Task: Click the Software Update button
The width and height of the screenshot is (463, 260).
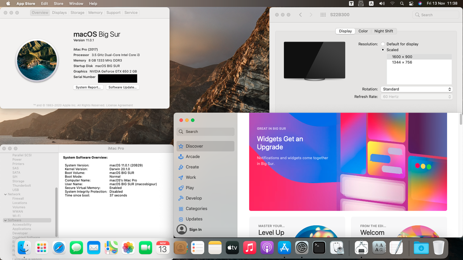Action: [x=123, y=87]
